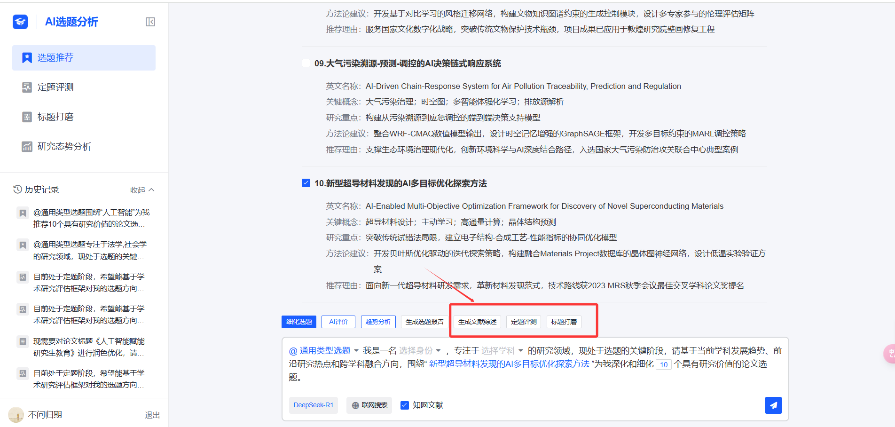The image size is (895, 427).
Task: Click the topic count field showing 10
Action: click(663, 364)
